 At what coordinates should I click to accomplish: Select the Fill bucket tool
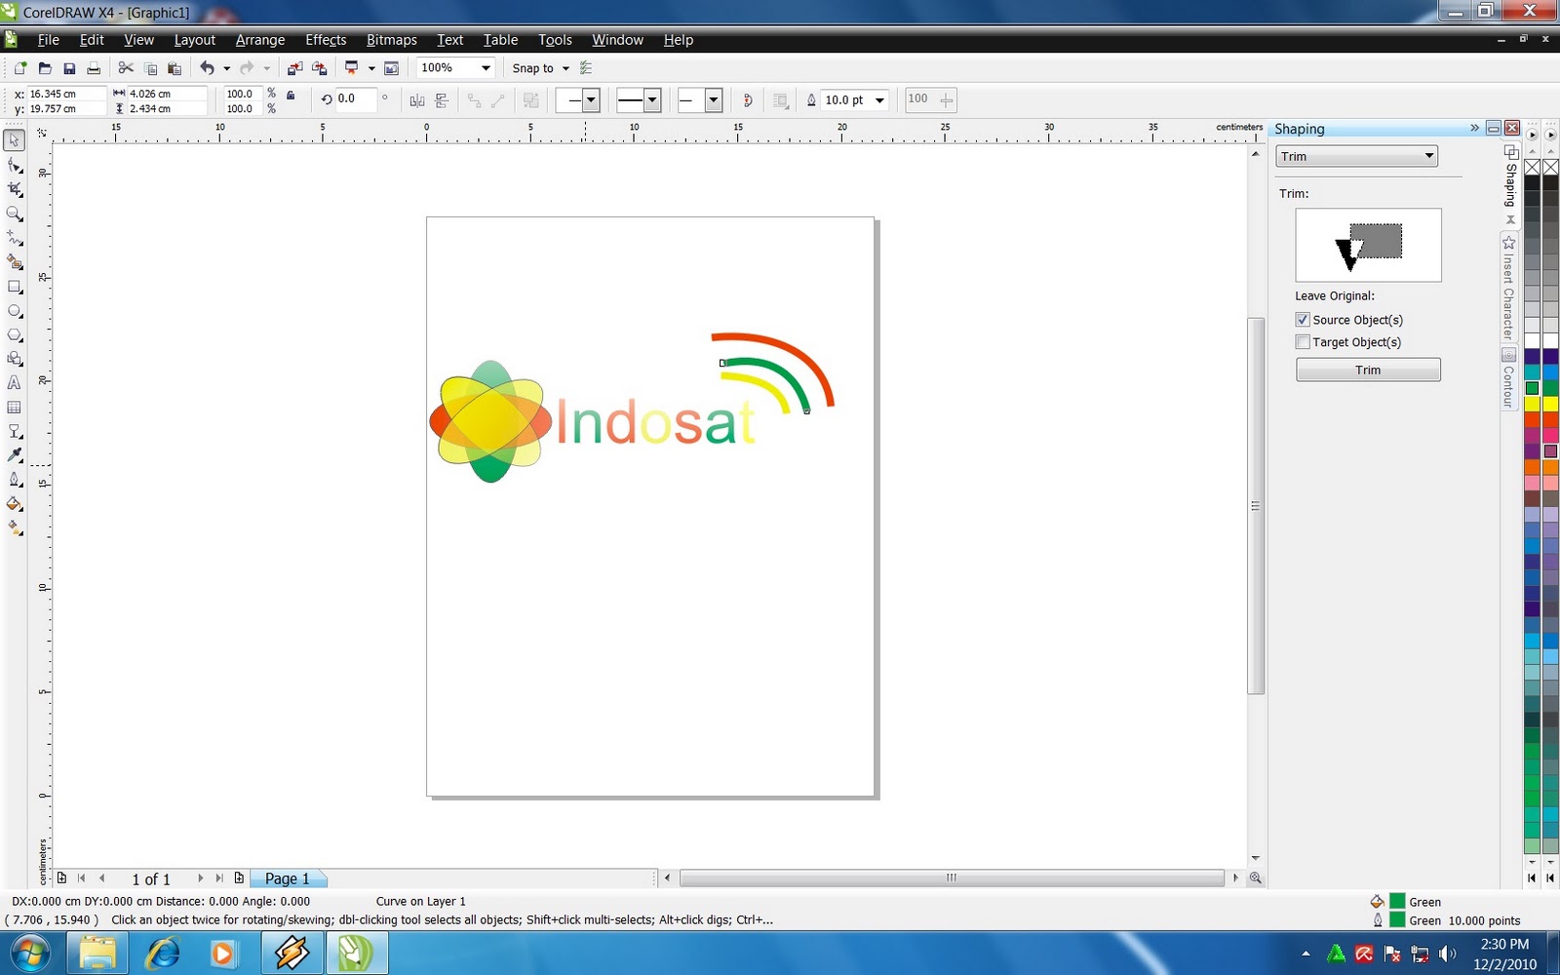point(15,505)
